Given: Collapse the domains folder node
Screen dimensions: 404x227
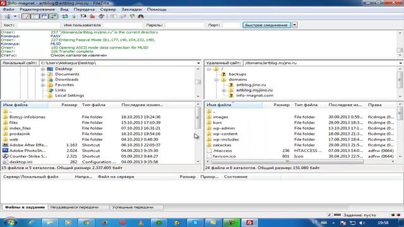Looking at the screenshot, I should coord(217,80).
